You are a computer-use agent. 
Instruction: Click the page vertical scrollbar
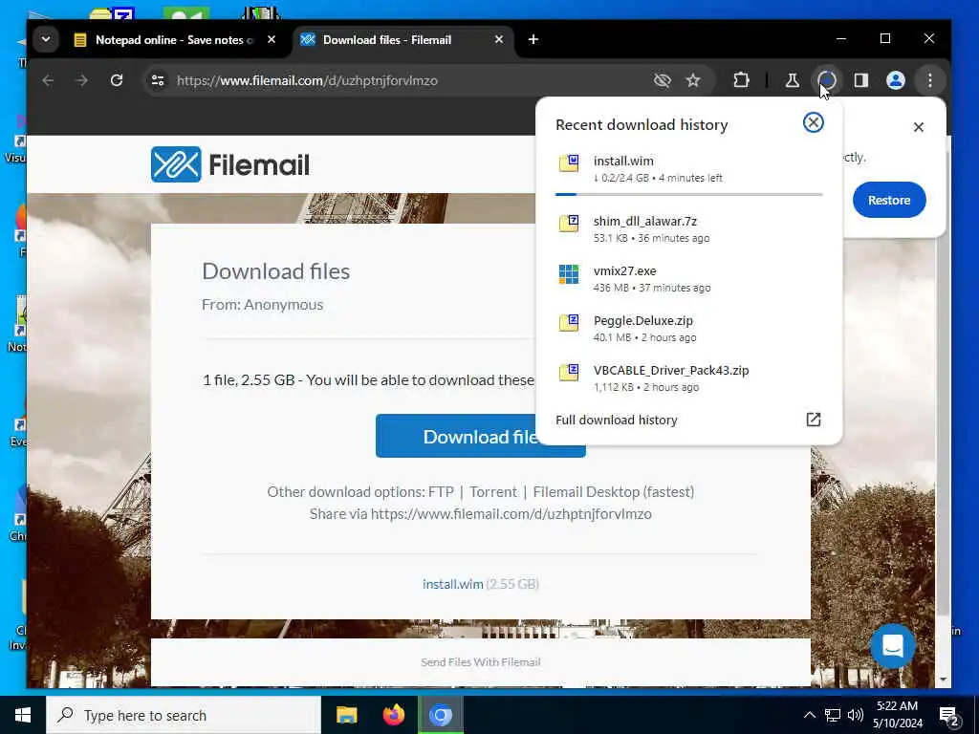coord(943,375)
